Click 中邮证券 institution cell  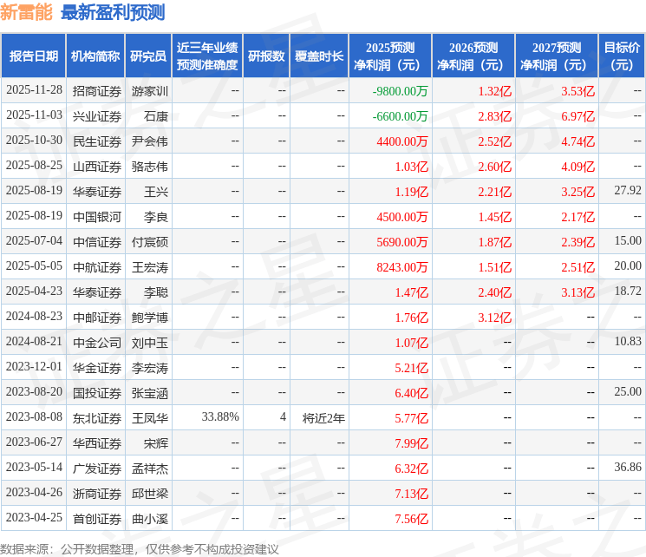click(97, 318)
